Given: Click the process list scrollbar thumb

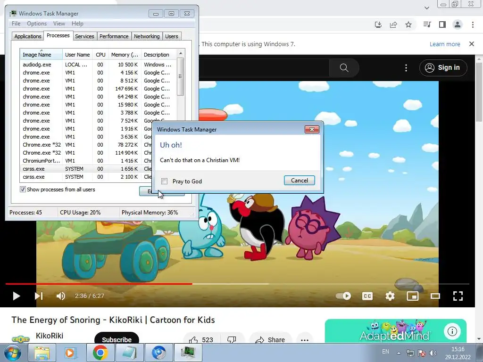Looking at the screenshot, I should 181,76.
